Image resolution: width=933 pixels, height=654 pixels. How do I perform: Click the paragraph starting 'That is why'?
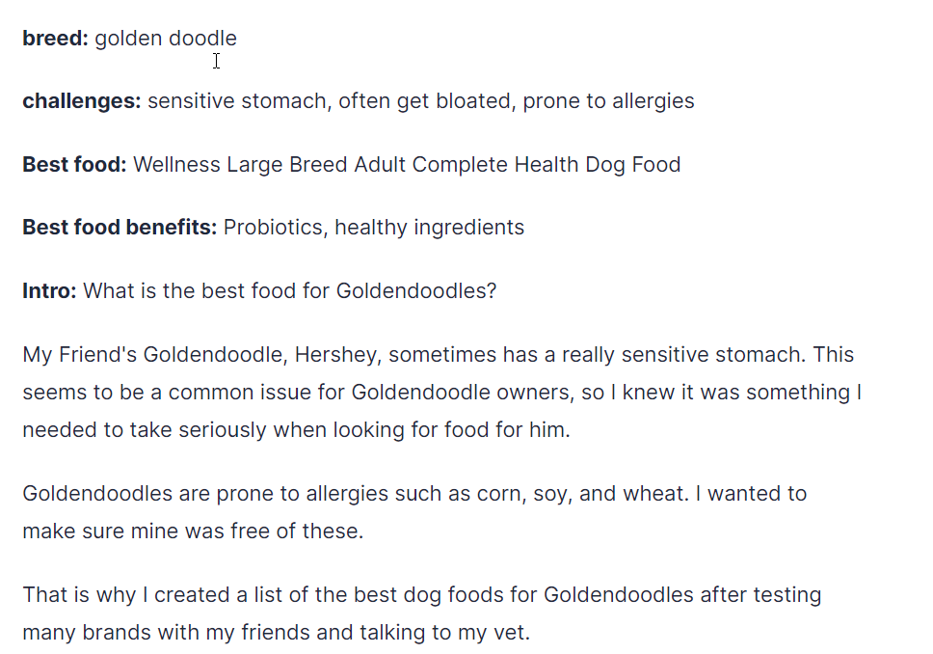tap(422, 613)
